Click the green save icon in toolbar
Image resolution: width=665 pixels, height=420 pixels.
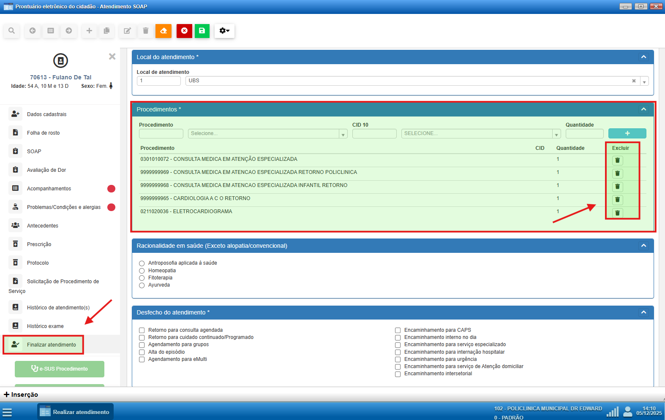202,31
